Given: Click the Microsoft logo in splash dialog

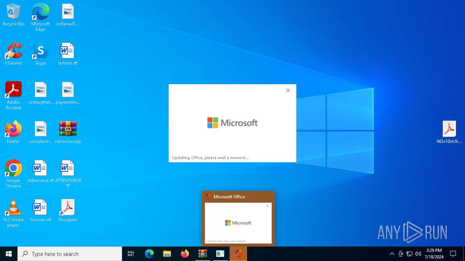Looking at the screenshot, I should pyautogui.click(x=232, y=123).
